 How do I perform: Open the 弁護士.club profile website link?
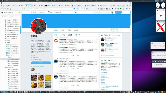click(x=35, y=57)
